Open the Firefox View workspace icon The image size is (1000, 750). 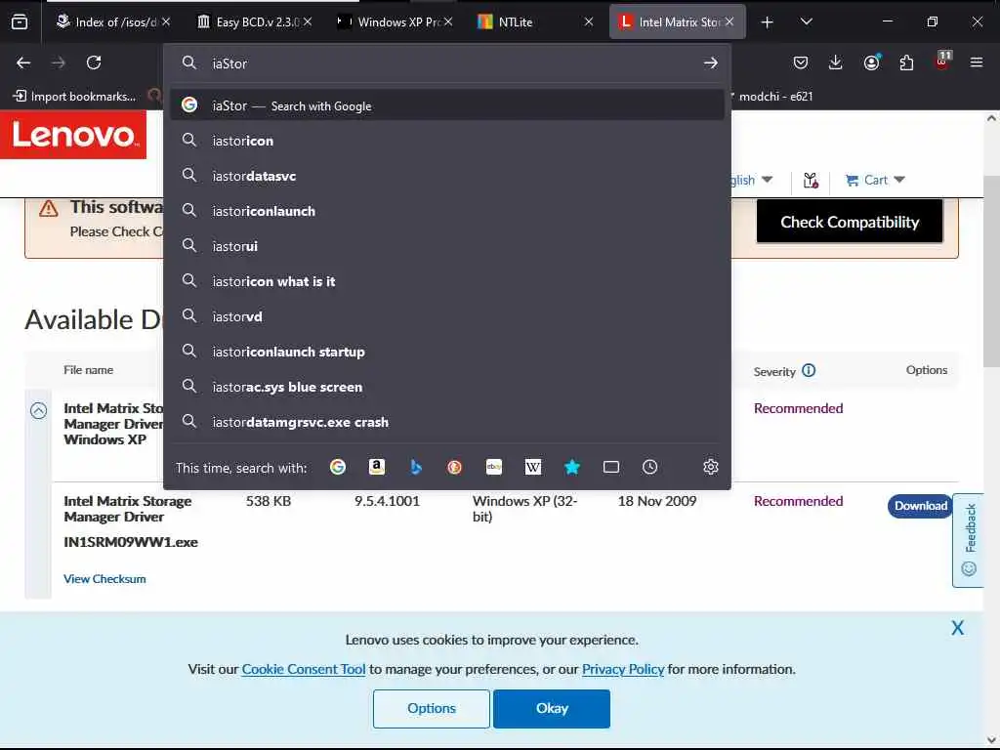[x=20, y=21]
